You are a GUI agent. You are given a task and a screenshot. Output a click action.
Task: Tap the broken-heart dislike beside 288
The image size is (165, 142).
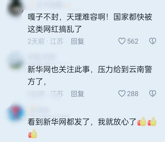pos(153,94)
